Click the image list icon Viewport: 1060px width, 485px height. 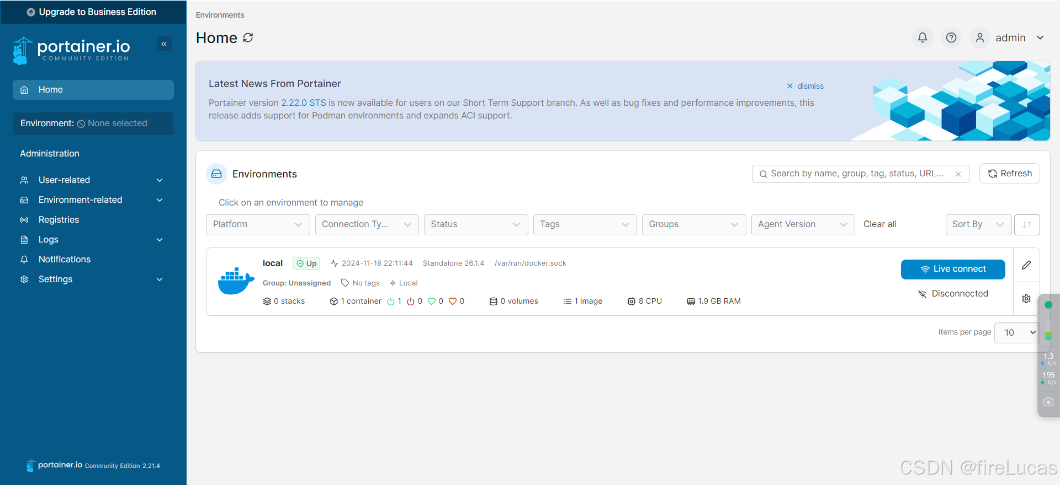point(567,301)
